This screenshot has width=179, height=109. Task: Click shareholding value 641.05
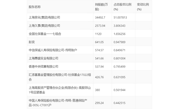(99, 42)
